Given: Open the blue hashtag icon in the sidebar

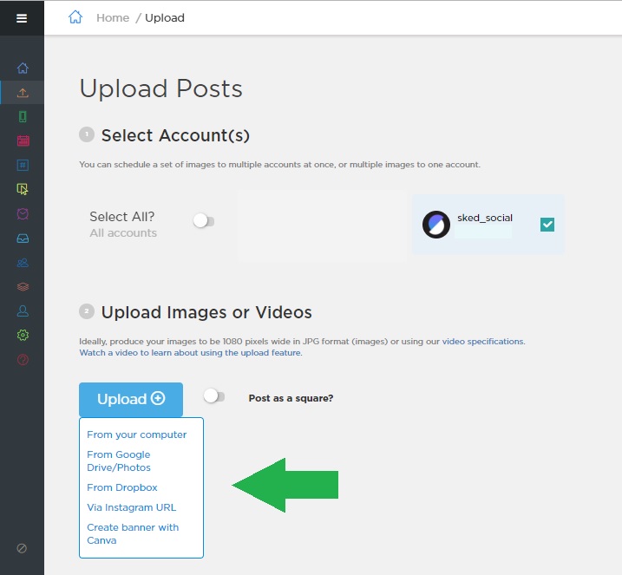Looking at the screenshot, I should (x=23, y=165).
